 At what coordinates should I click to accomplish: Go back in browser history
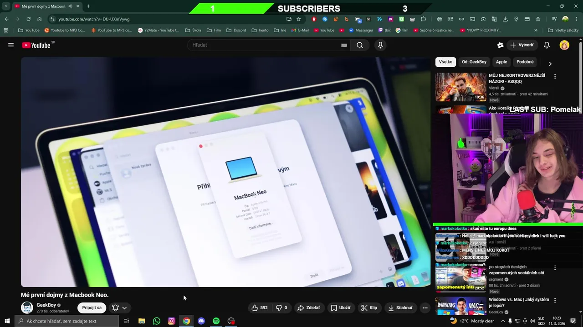point(6,19)
